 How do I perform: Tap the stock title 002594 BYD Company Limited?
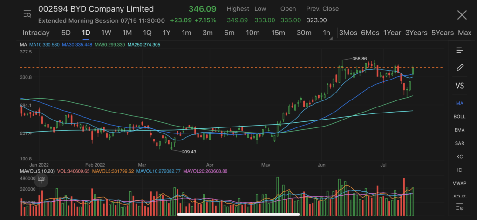click(96, 9)
